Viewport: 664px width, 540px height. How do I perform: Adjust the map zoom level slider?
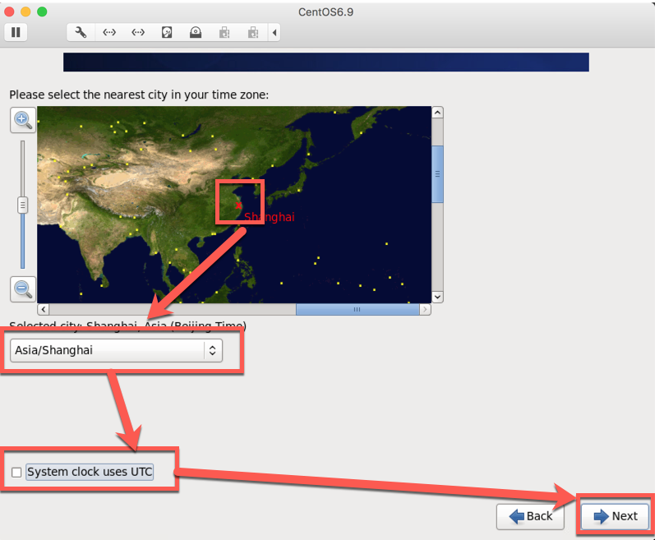[22, 205]
